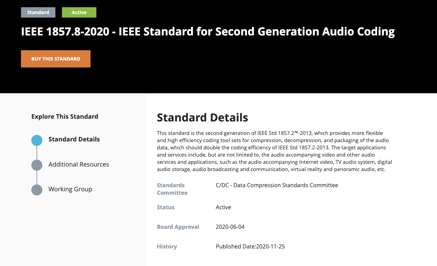
Task: Click the IEEE 1857.8-2020 page title
Action: coord(208,32)
